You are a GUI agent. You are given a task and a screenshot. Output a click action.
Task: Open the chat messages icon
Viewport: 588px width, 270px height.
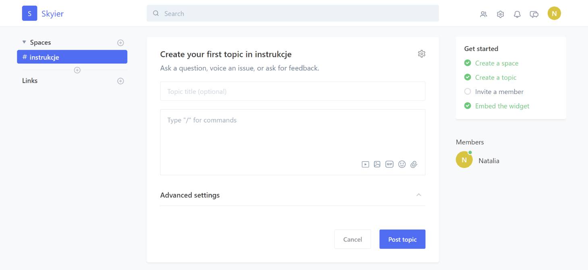[534, 14]
